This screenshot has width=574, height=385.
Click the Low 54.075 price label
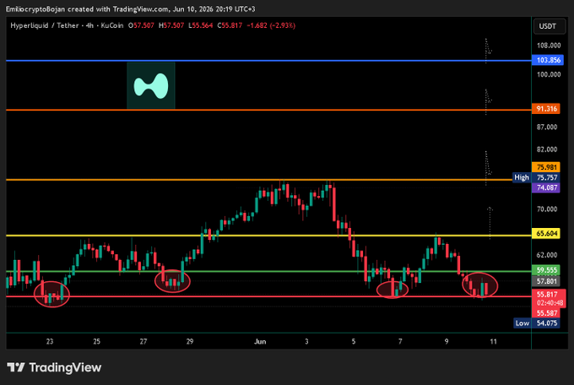click(x=537, y=323)
